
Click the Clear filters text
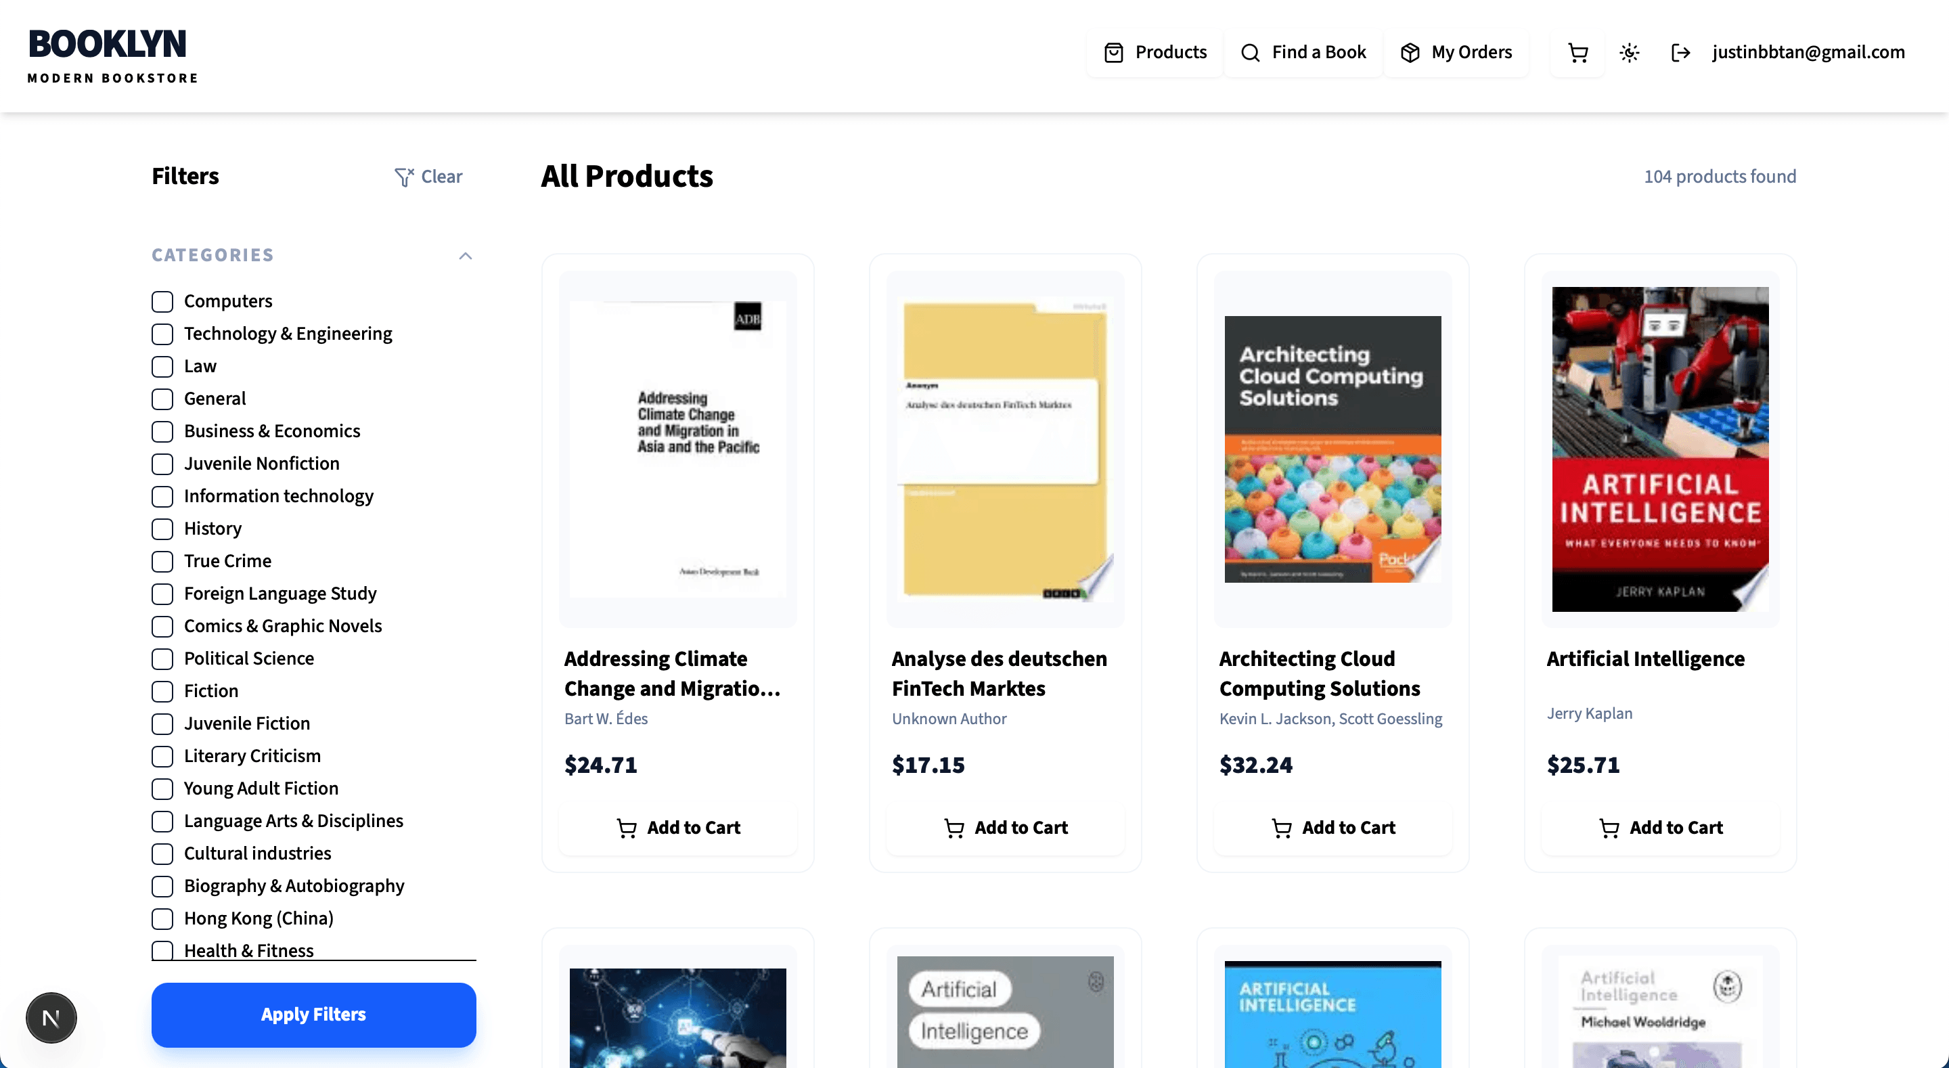[441, 177]
